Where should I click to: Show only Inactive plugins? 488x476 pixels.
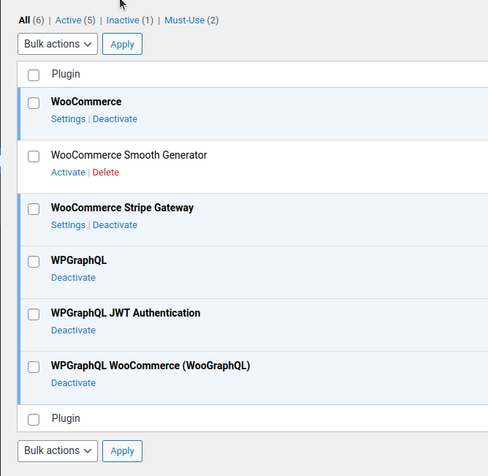[x=123, y=20]
